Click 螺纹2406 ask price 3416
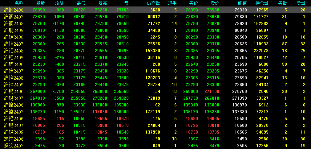The image size is (311, 149). [x=215, y=139]
